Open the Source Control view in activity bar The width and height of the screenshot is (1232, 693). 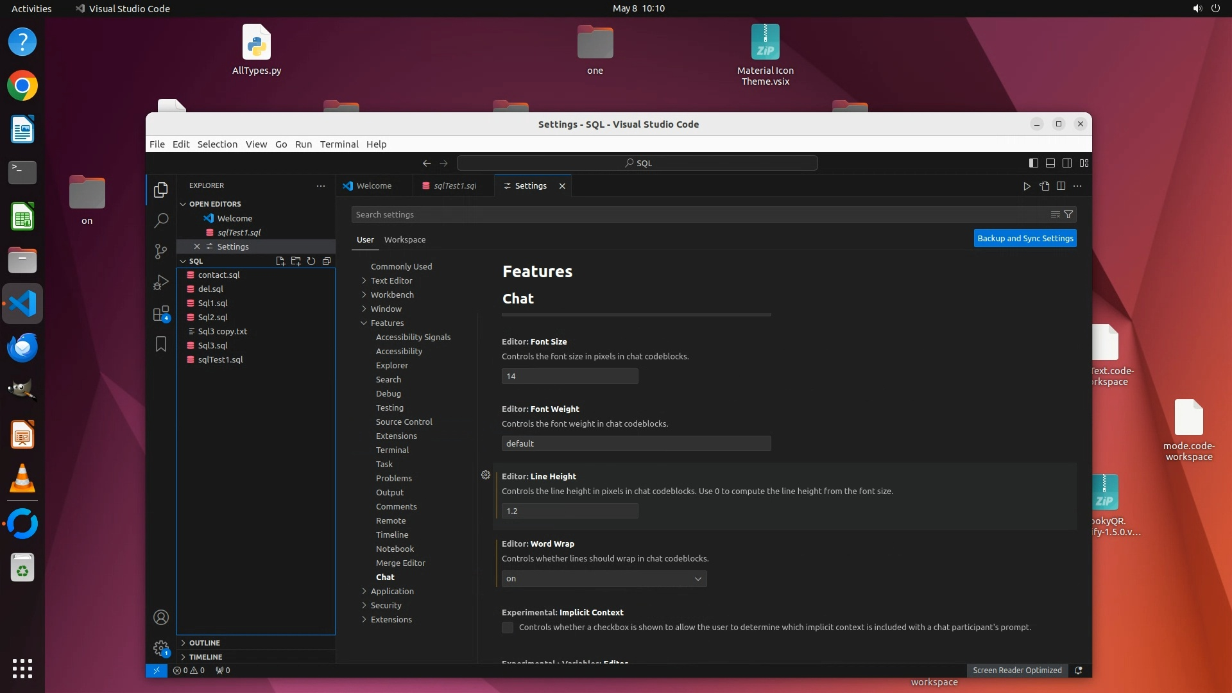[x=160, y=252]
